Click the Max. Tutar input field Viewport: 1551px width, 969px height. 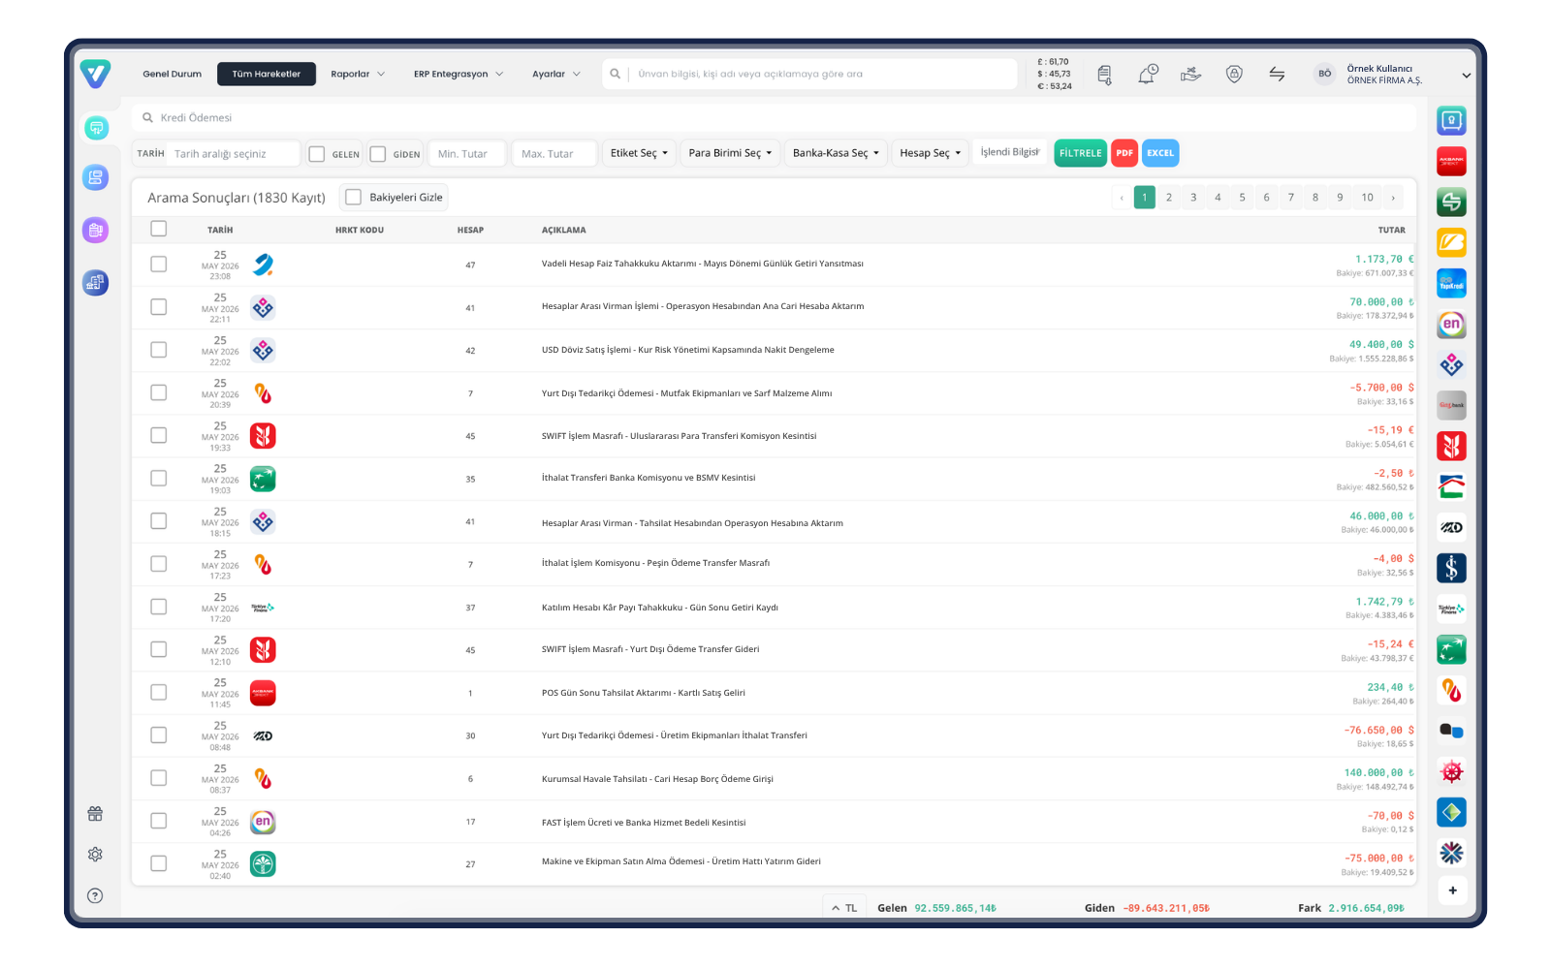click(554, 153)
